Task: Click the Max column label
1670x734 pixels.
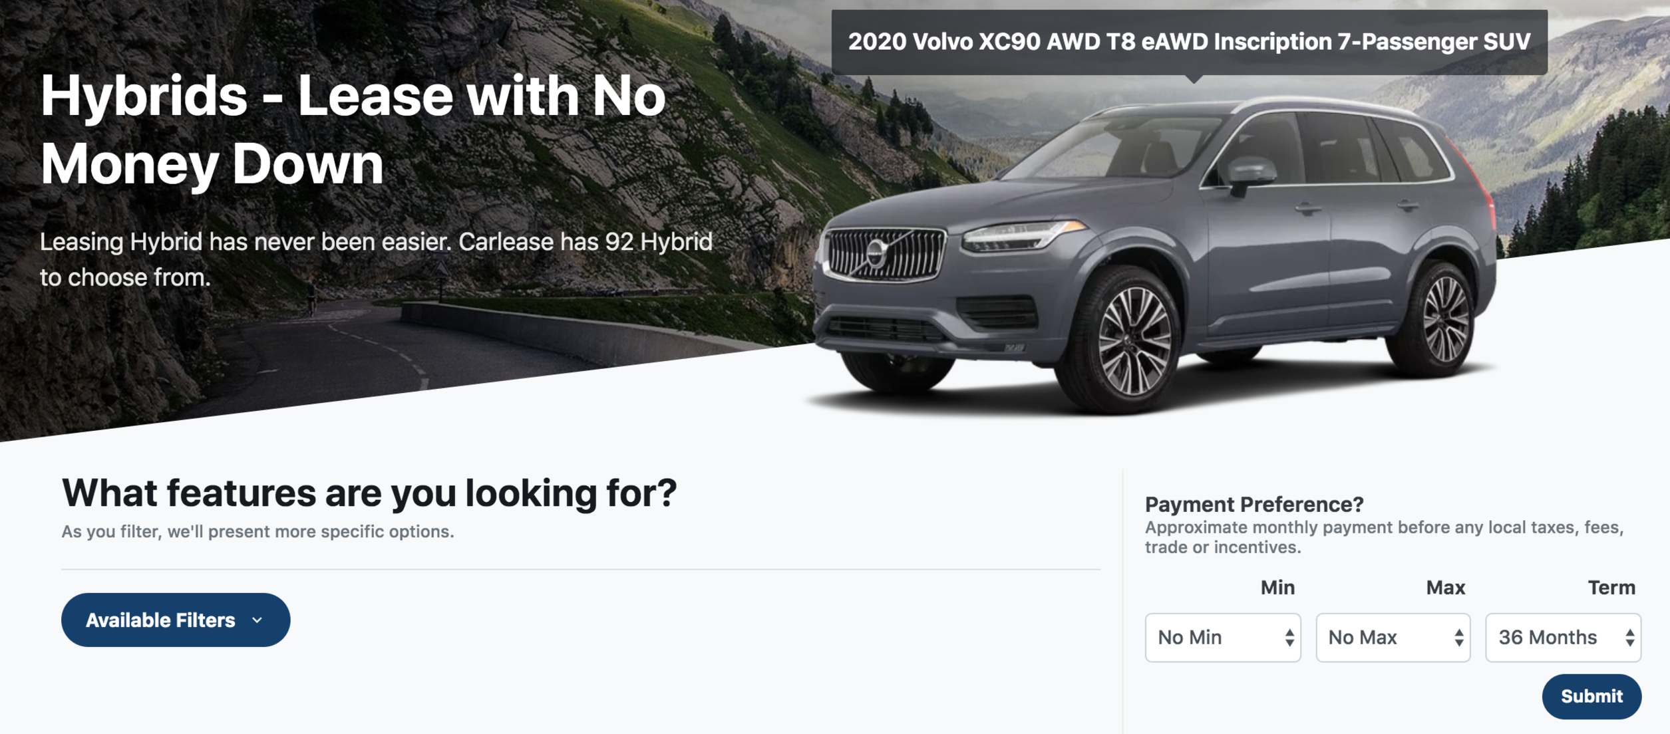Action: tap(1446, 587)
